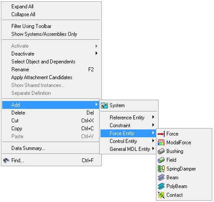Open the Constraint submenu arrow
This screenshot has height=202, width=214.
point(153,125)
